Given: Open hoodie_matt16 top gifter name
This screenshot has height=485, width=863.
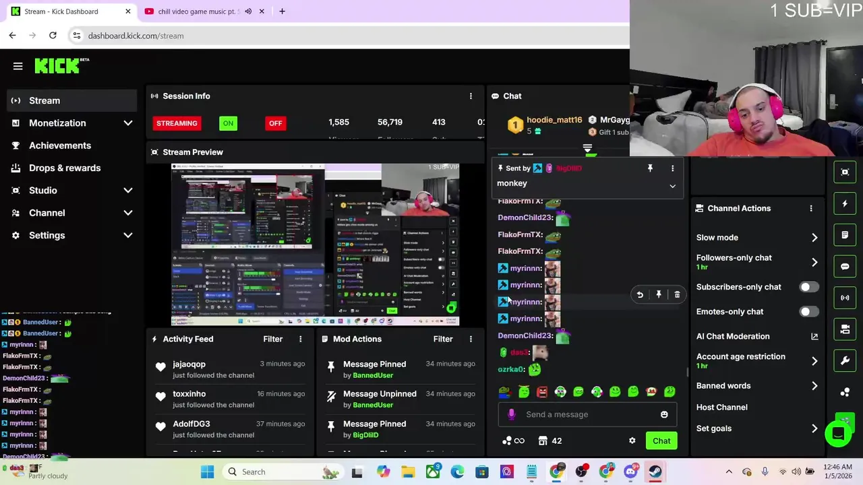Looking at the screenshot, I should click(554, 120).
